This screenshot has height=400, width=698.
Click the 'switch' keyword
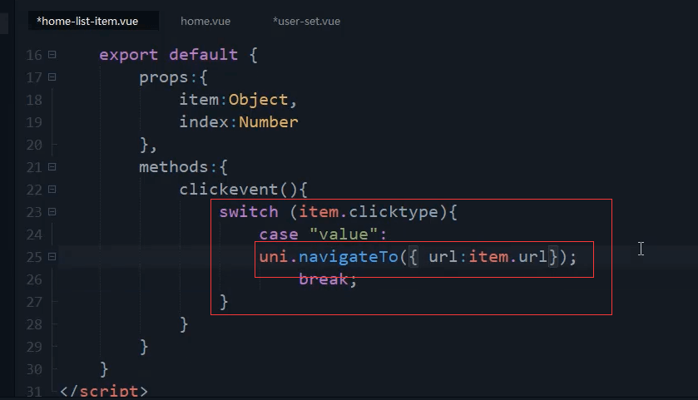[x=249, y=212]
